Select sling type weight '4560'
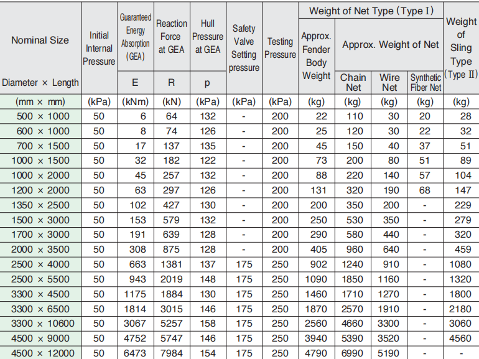Viewport: 479px width, 359px height. pyautogui.click(x=460, y=338)
